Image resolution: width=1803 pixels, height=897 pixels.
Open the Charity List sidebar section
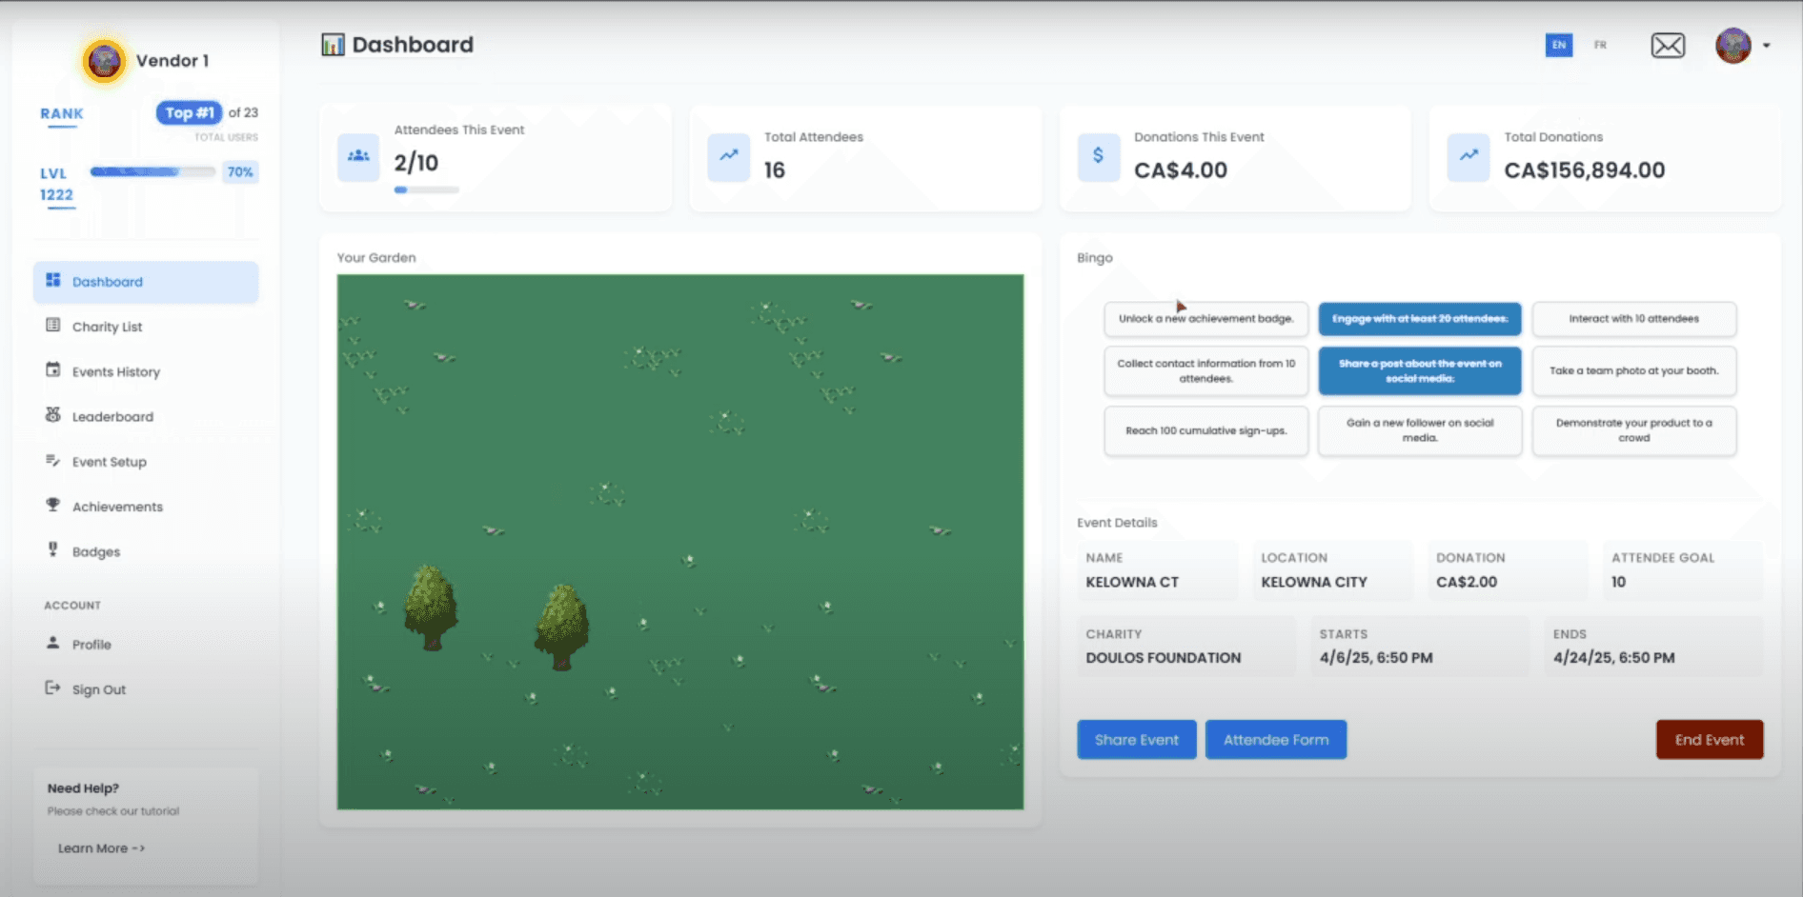(x=106, y=327)
